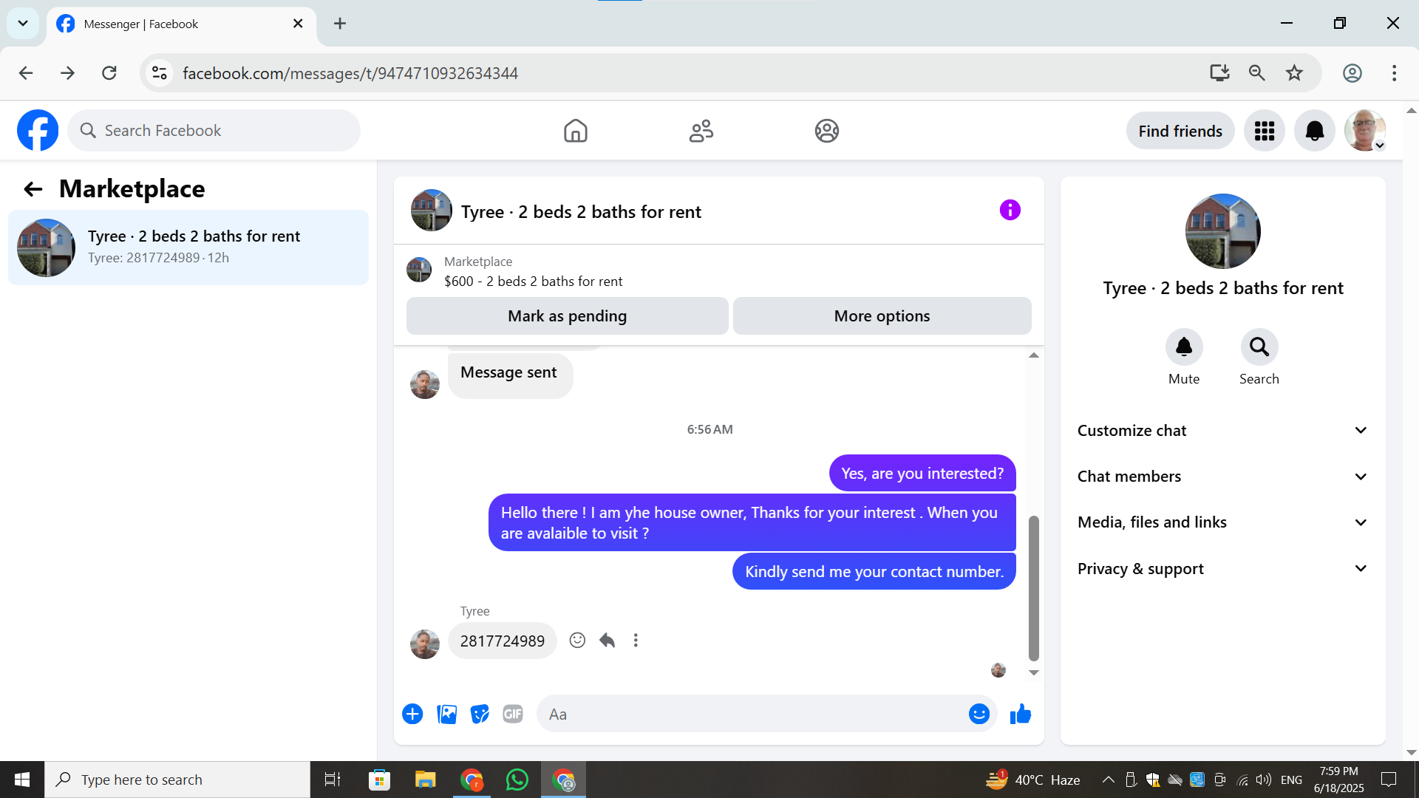Open a new browser tab
Viewport: 1419px width, 798px height.
click(340, 24)
